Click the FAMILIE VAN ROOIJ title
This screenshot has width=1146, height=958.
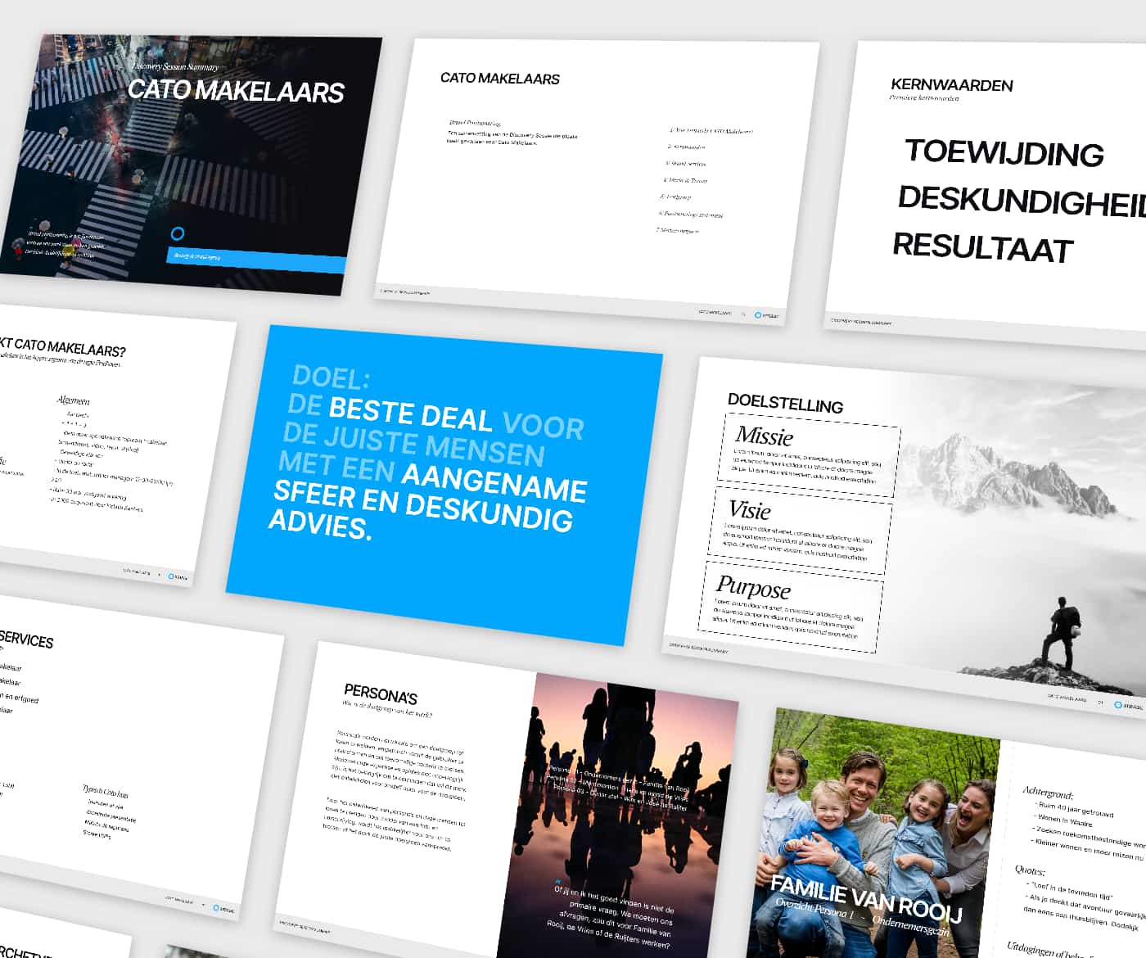(867, 898)
